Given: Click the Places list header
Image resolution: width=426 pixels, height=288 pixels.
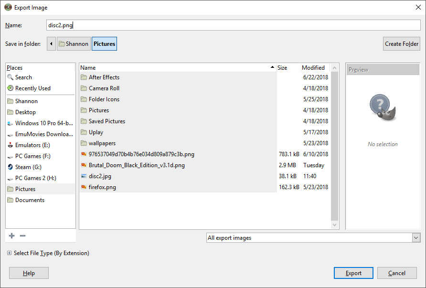Looking at the screenshot, I should coord(40,68).
